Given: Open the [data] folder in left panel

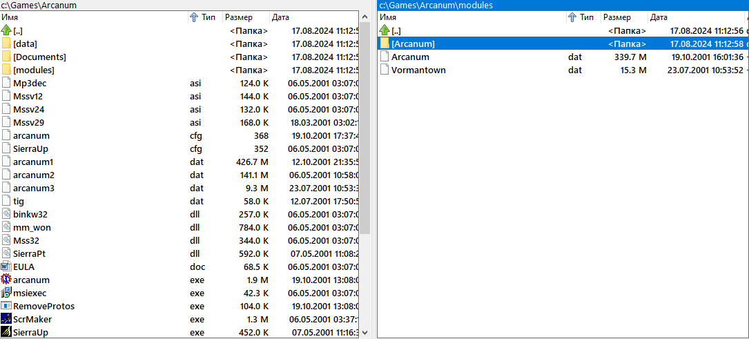Looking at the screenshot, I should tap(25, 43).
